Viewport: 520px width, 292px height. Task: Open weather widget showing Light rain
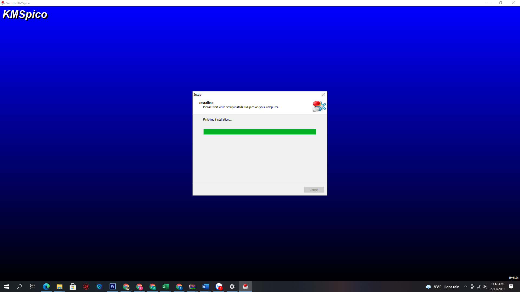tap(442, 287)
